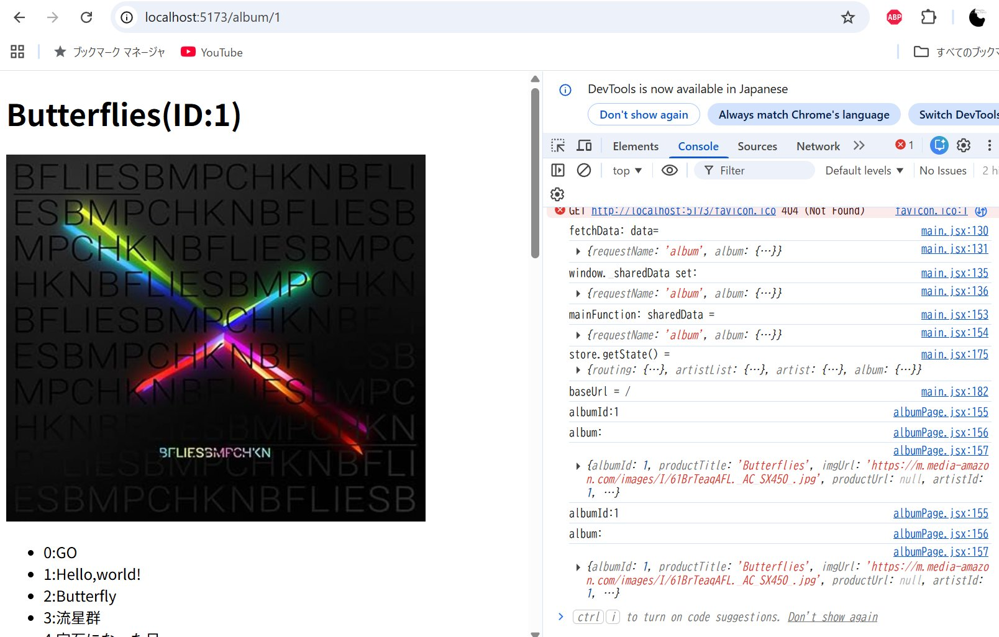Open the ABP ad blocker extension
The image size is (999, 637).
pyautogui.click(x=894, y=17)
